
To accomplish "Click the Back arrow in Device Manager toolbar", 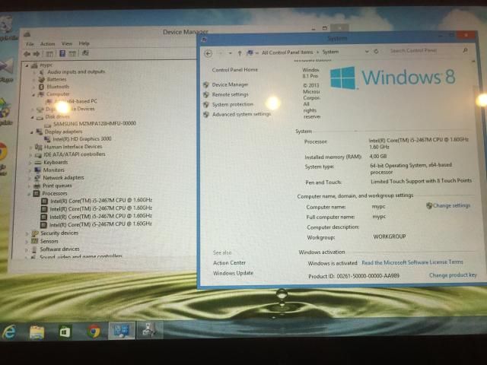I will tap(27, 54).
